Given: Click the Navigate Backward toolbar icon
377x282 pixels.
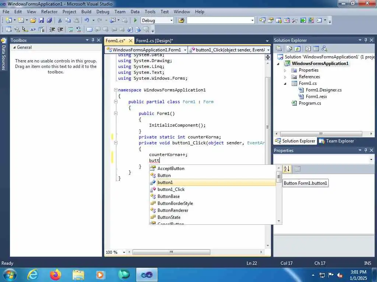Looking at the screenshot, I should 113,21.
